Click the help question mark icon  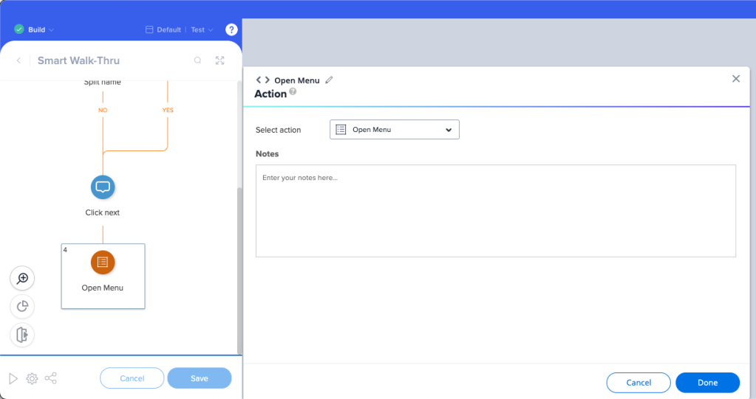(231, 30)
